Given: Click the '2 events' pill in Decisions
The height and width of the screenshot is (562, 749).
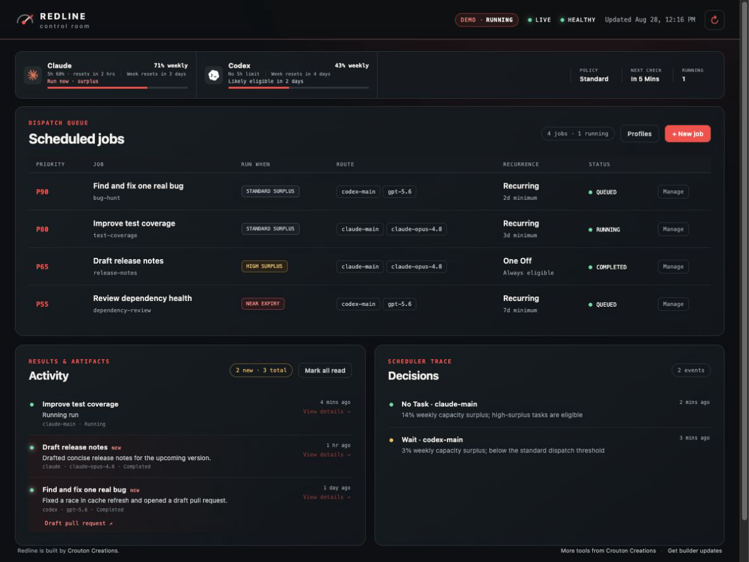Looking at the screenshot, I should point(691,370).
